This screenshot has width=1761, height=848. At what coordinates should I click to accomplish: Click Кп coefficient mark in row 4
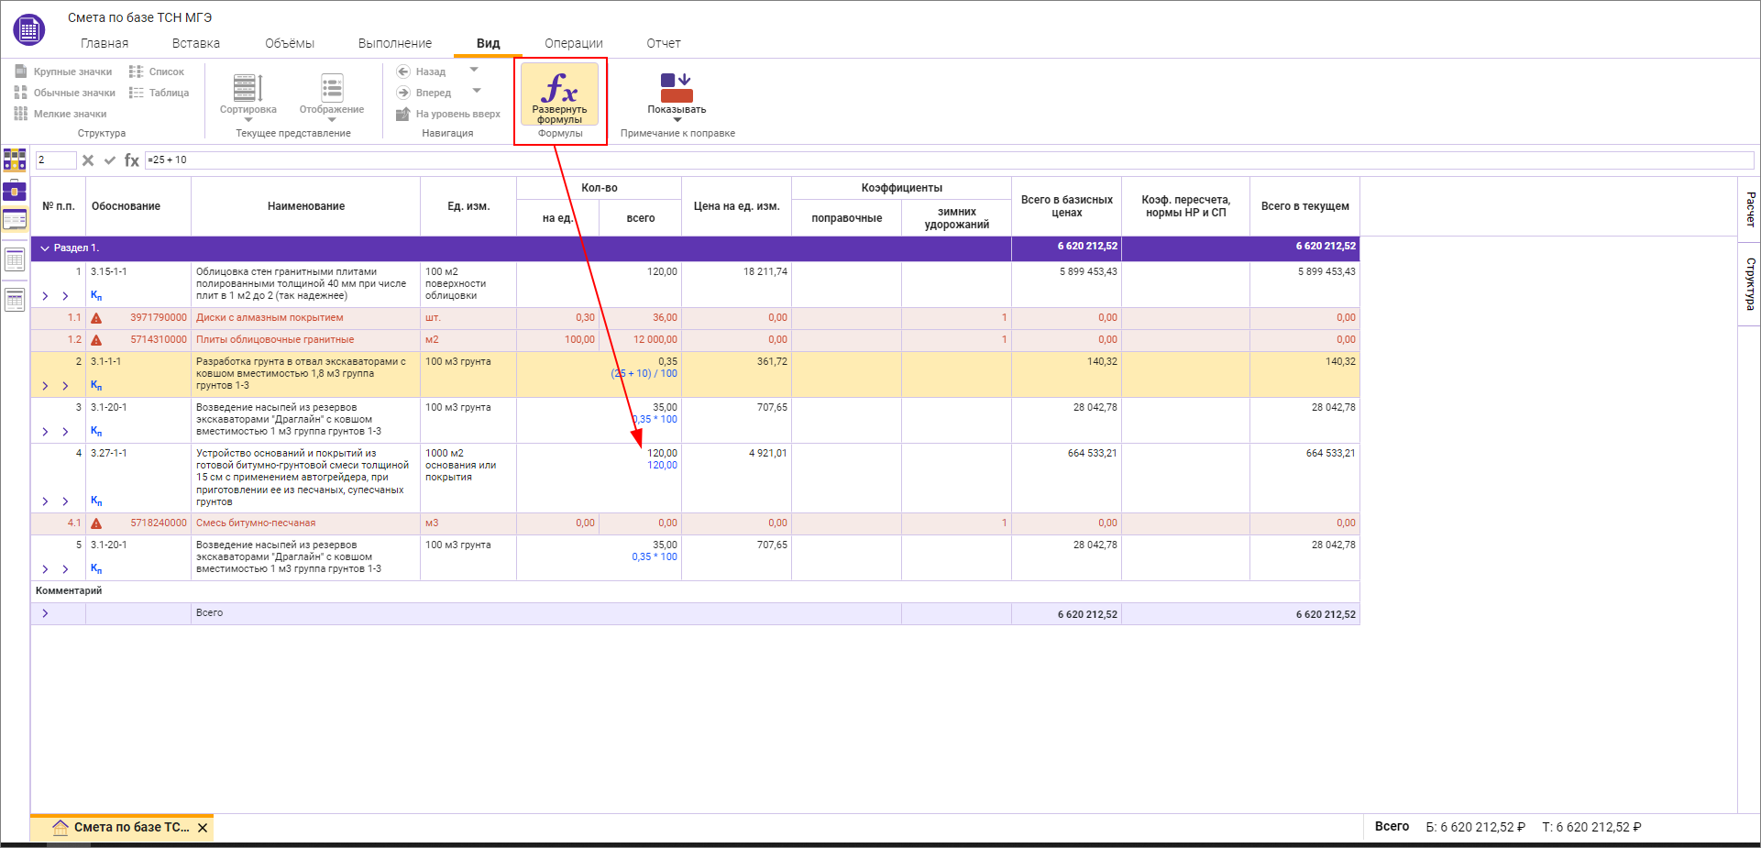pyautogui.click(x=96, y=501)
